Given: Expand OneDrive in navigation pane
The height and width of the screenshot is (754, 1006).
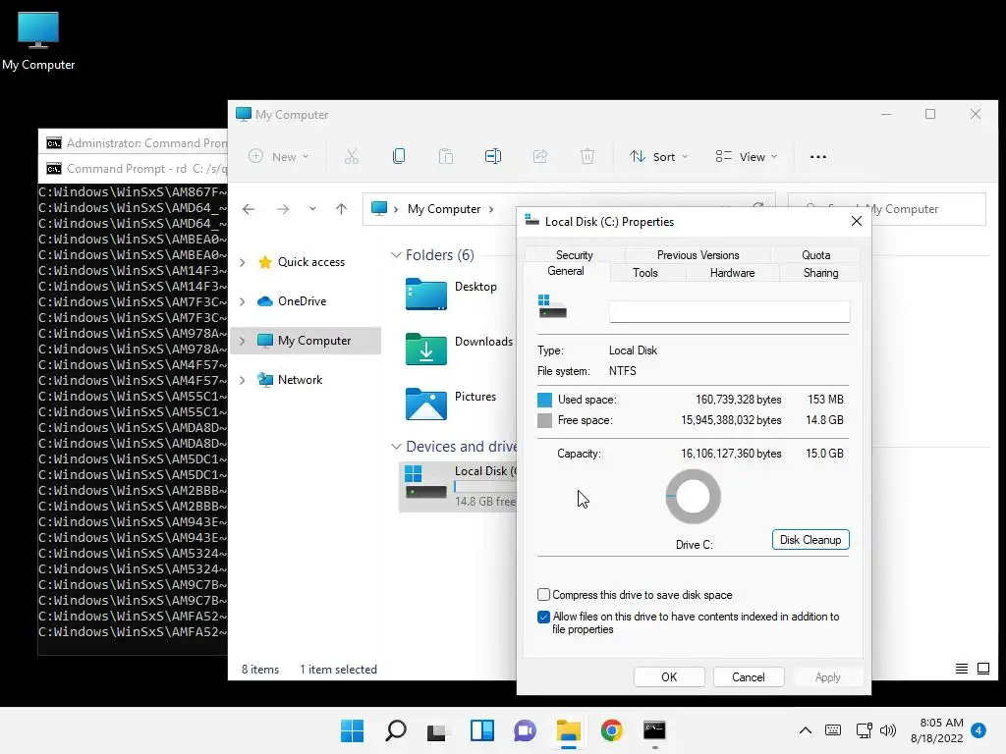Looking at the screenshot, I should [x=243, y=301].
